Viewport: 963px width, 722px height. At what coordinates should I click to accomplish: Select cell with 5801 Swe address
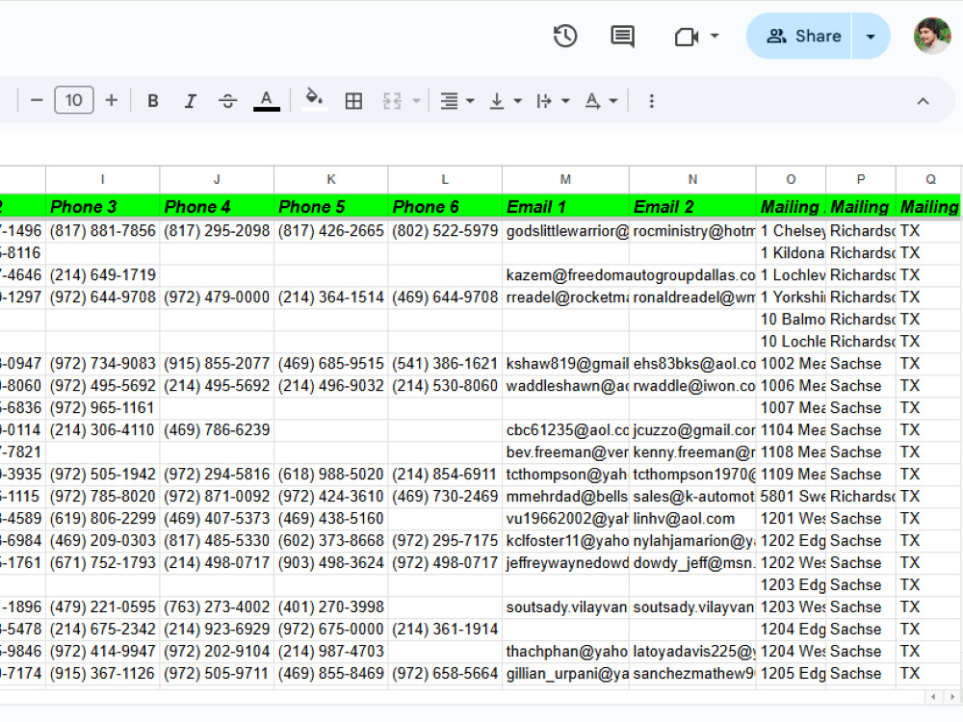tap(791, 497)
